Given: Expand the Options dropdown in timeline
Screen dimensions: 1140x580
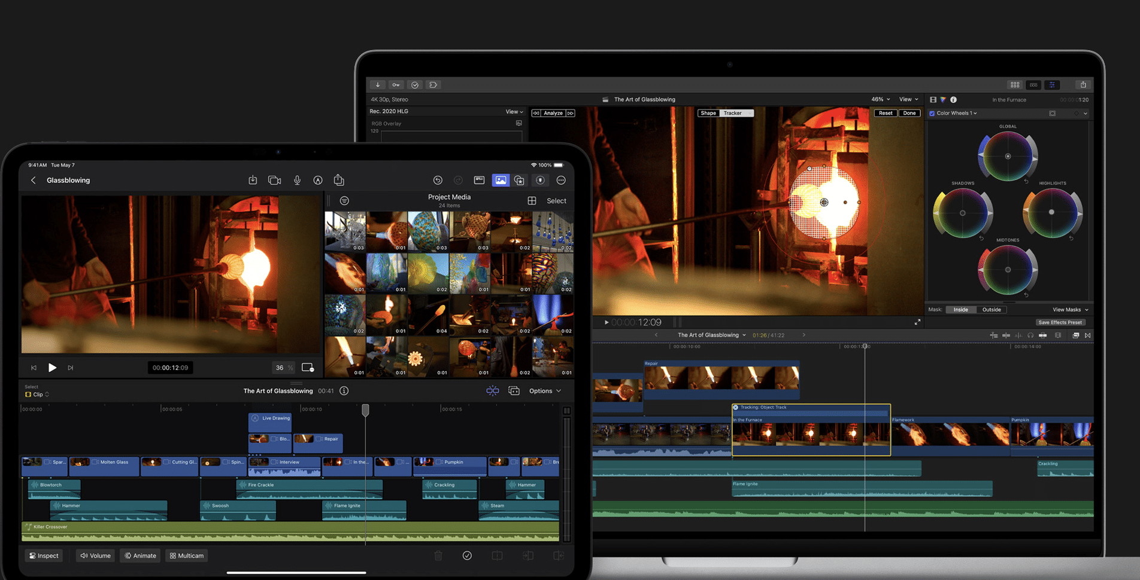Looking at the screenshot, I should point(545,391).
